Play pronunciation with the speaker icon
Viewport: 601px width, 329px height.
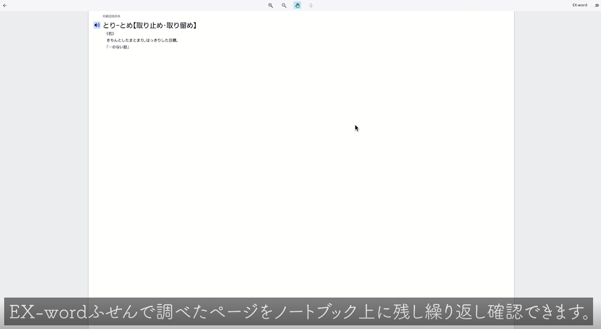coord(97,25)
